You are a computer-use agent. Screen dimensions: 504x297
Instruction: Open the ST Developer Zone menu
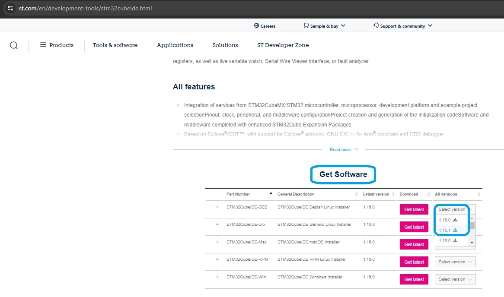click(283, 45)
